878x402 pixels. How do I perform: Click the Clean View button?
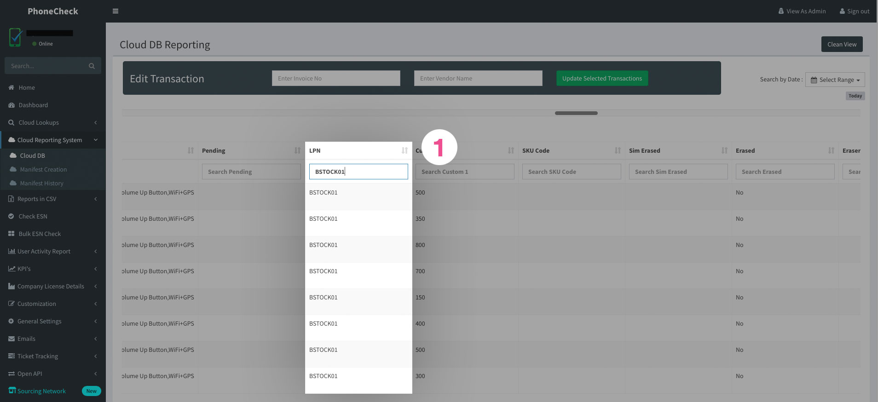(x=842, y=44)
